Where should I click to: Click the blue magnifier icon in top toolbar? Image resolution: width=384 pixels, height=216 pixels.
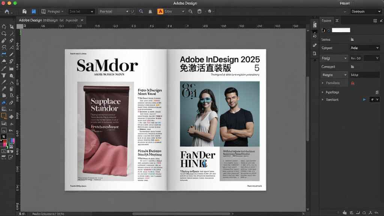(141, 12)
